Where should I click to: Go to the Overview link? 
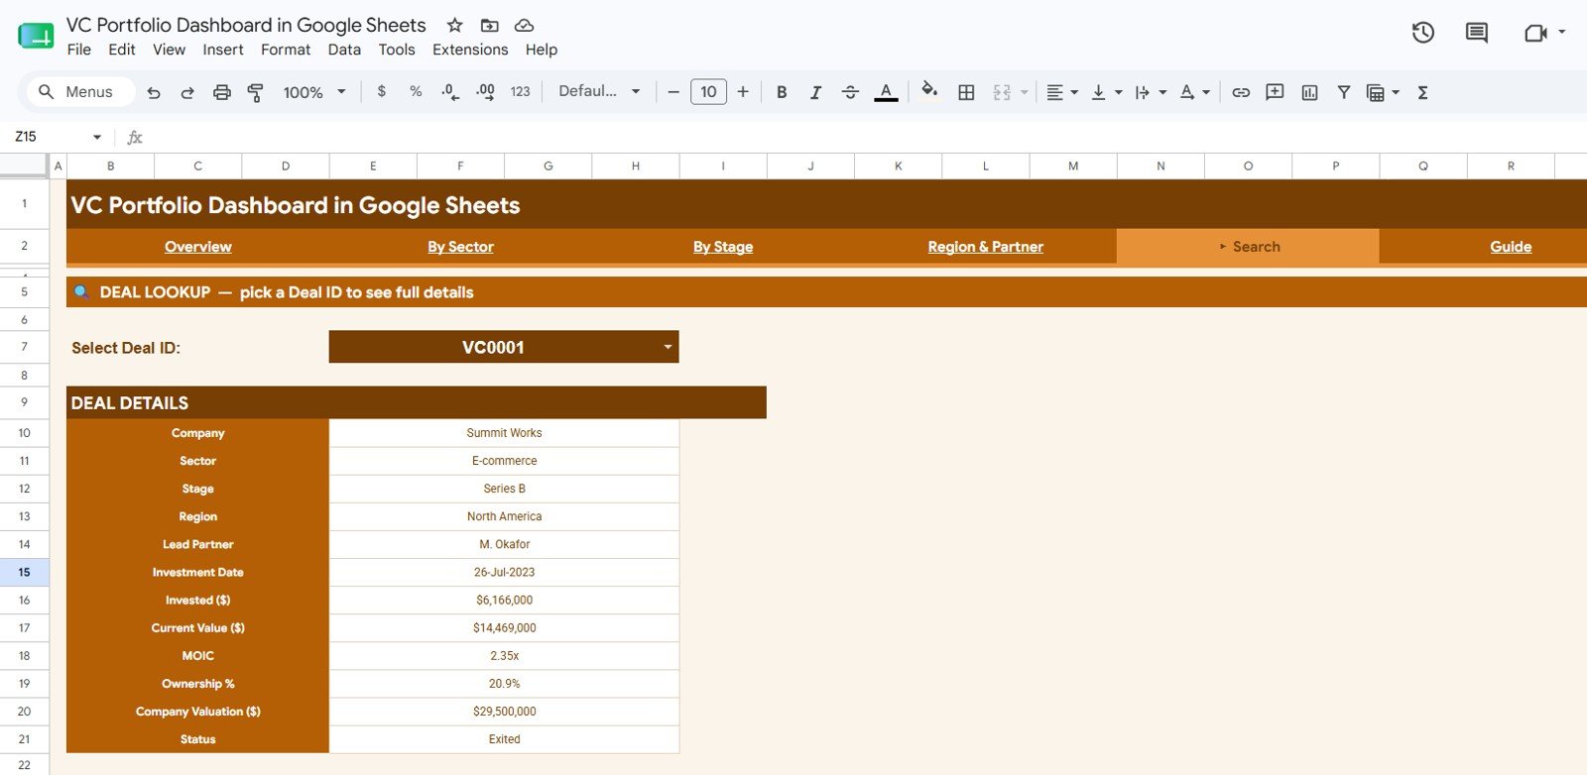(198, 247)
